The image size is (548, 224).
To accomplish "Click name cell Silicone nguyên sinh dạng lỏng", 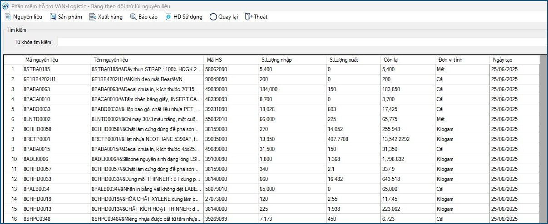I will 147,159.
